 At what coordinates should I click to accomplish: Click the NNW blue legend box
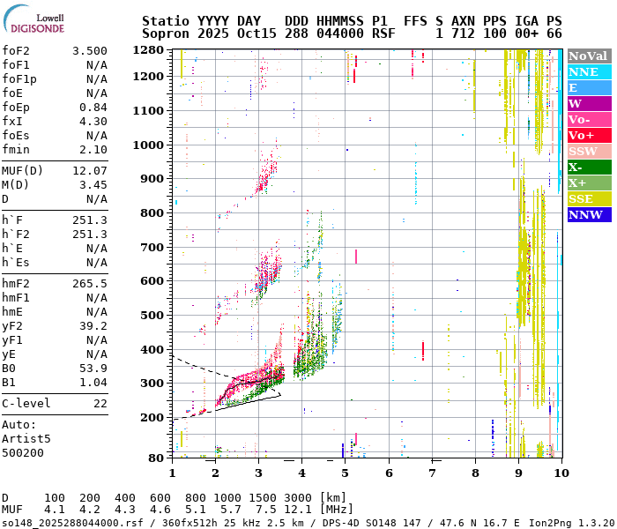(588, 214)
